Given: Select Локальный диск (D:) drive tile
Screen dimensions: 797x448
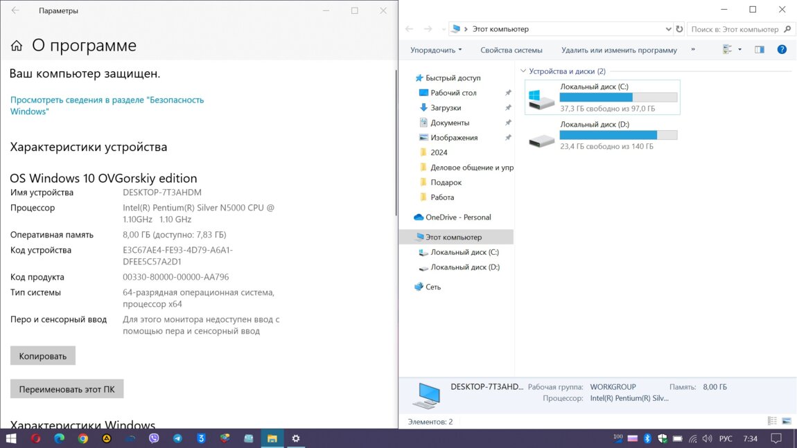Looking at the screenshot, I should pos(602,135).
